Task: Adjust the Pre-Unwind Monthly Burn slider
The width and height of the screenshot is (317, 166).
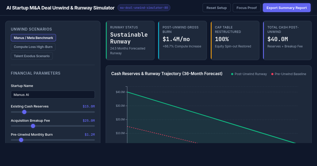Action: coord(53,140)
